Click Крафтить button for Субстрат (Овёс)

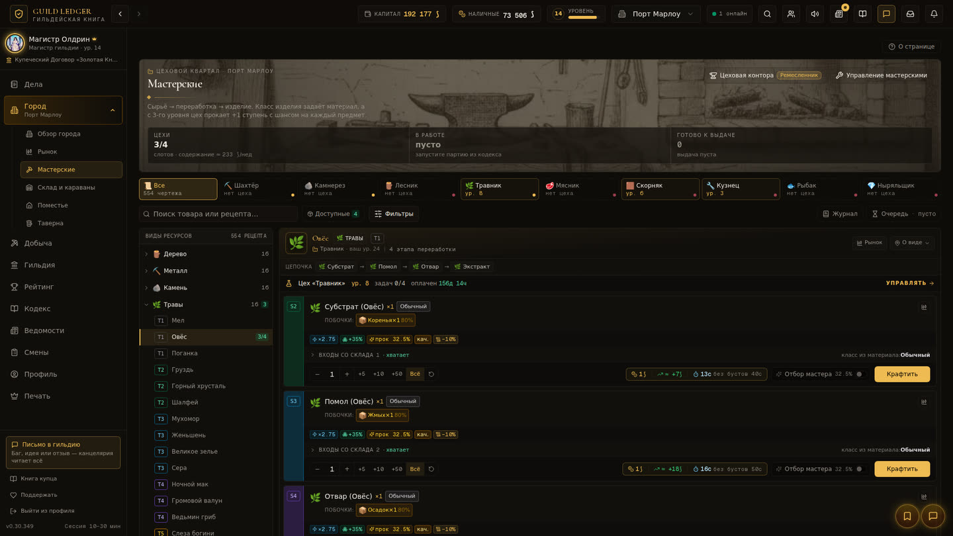coord(902,374)
